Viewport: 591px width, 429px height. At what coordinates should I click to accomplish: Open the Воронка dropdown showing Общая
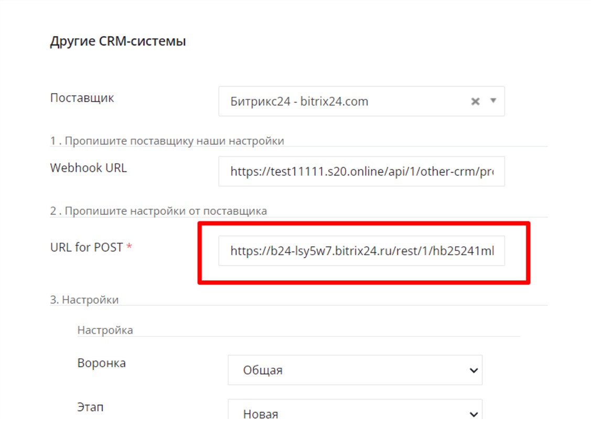(355, 370)
